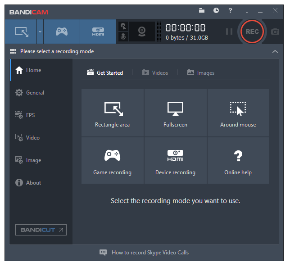Image resolution: width=290 pixels, height=267 pixels.
Task: Open General settings in sidebar
Action: point(41,92)
